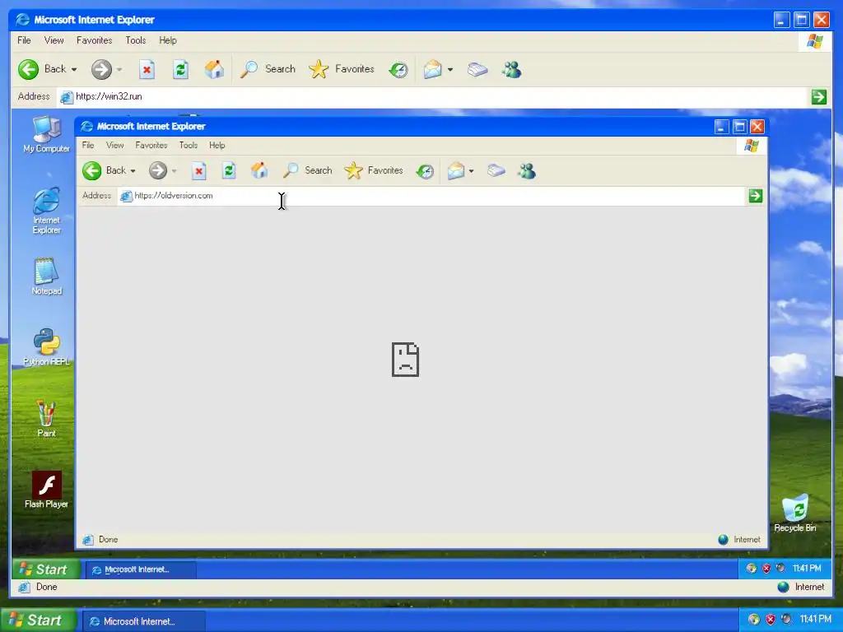Open Search in inner browser toolbar

(x=308, y=171)
